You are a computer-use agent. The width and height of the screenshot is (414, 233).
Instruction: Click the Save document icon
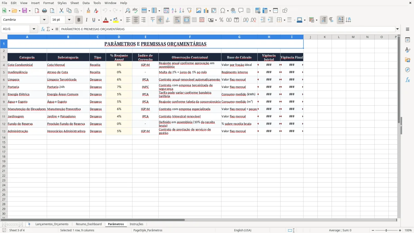tap(24, 11)
